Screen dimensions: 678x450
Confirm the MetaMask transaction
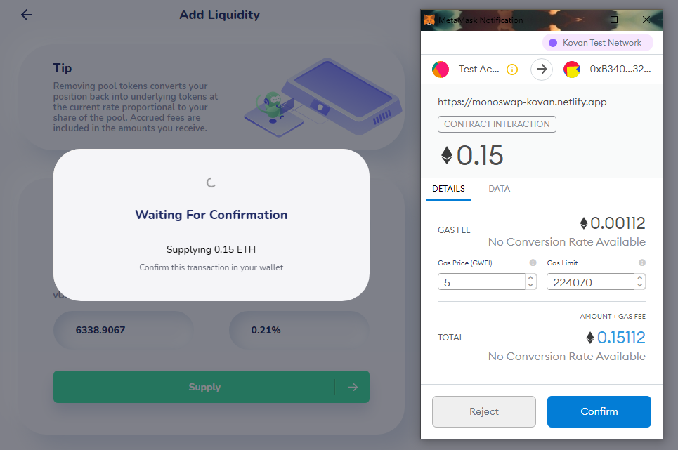pos(599,411)
